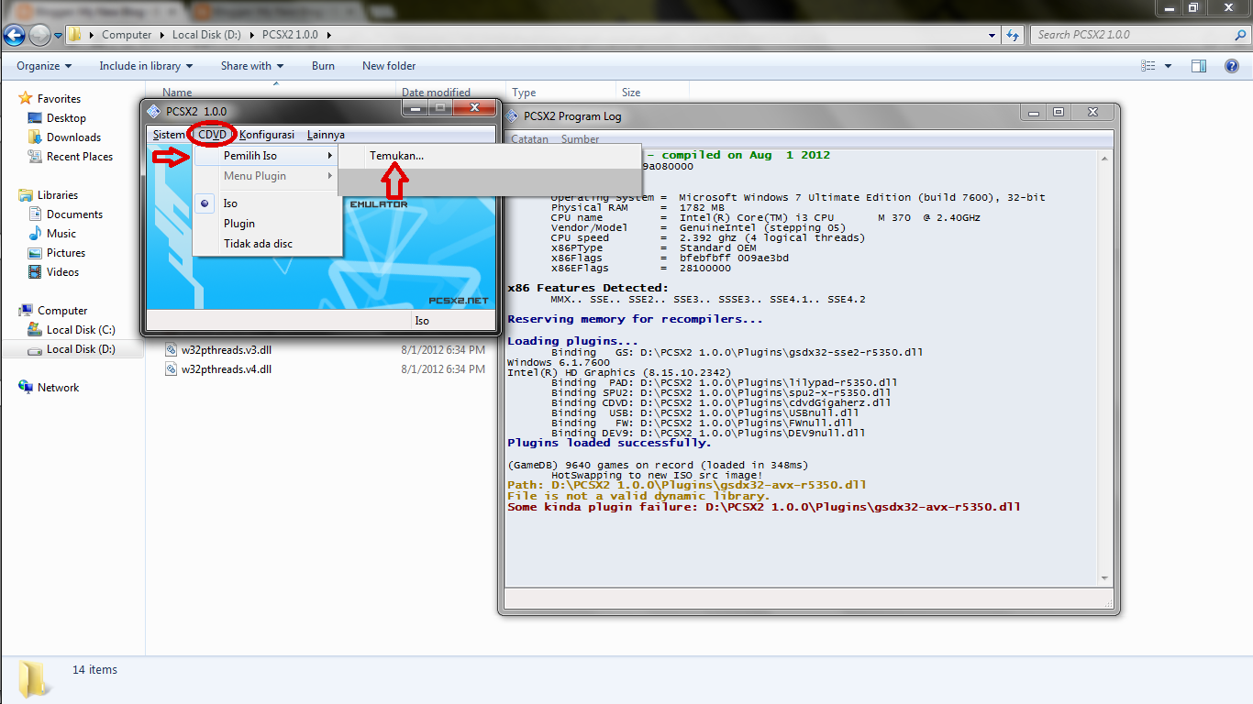The width and height of the screenshot is (1253, 704).
Task: Navigate to Computer breadcrumb
Action: (x=127, y=35)
